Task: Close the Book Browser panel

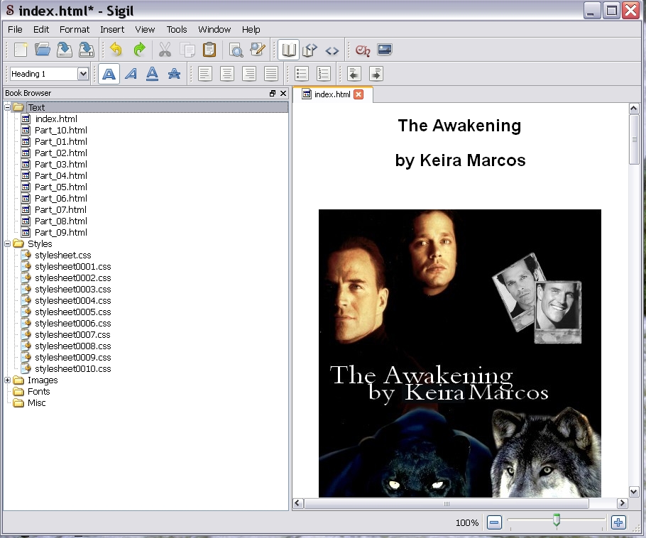Action: [283, 94]
